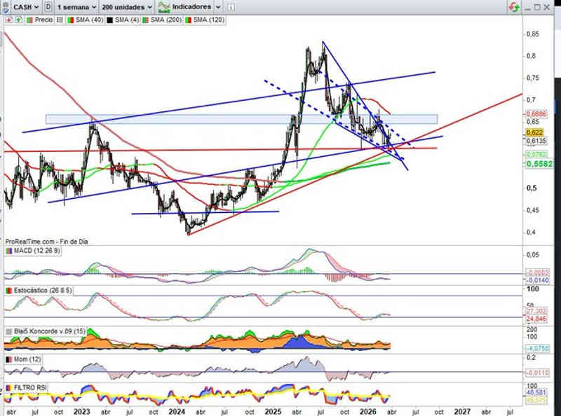This screenshot has height=416, width=561.
Task: Click the red-green refresh arrows icon
Action: click(x=513, y=6)
